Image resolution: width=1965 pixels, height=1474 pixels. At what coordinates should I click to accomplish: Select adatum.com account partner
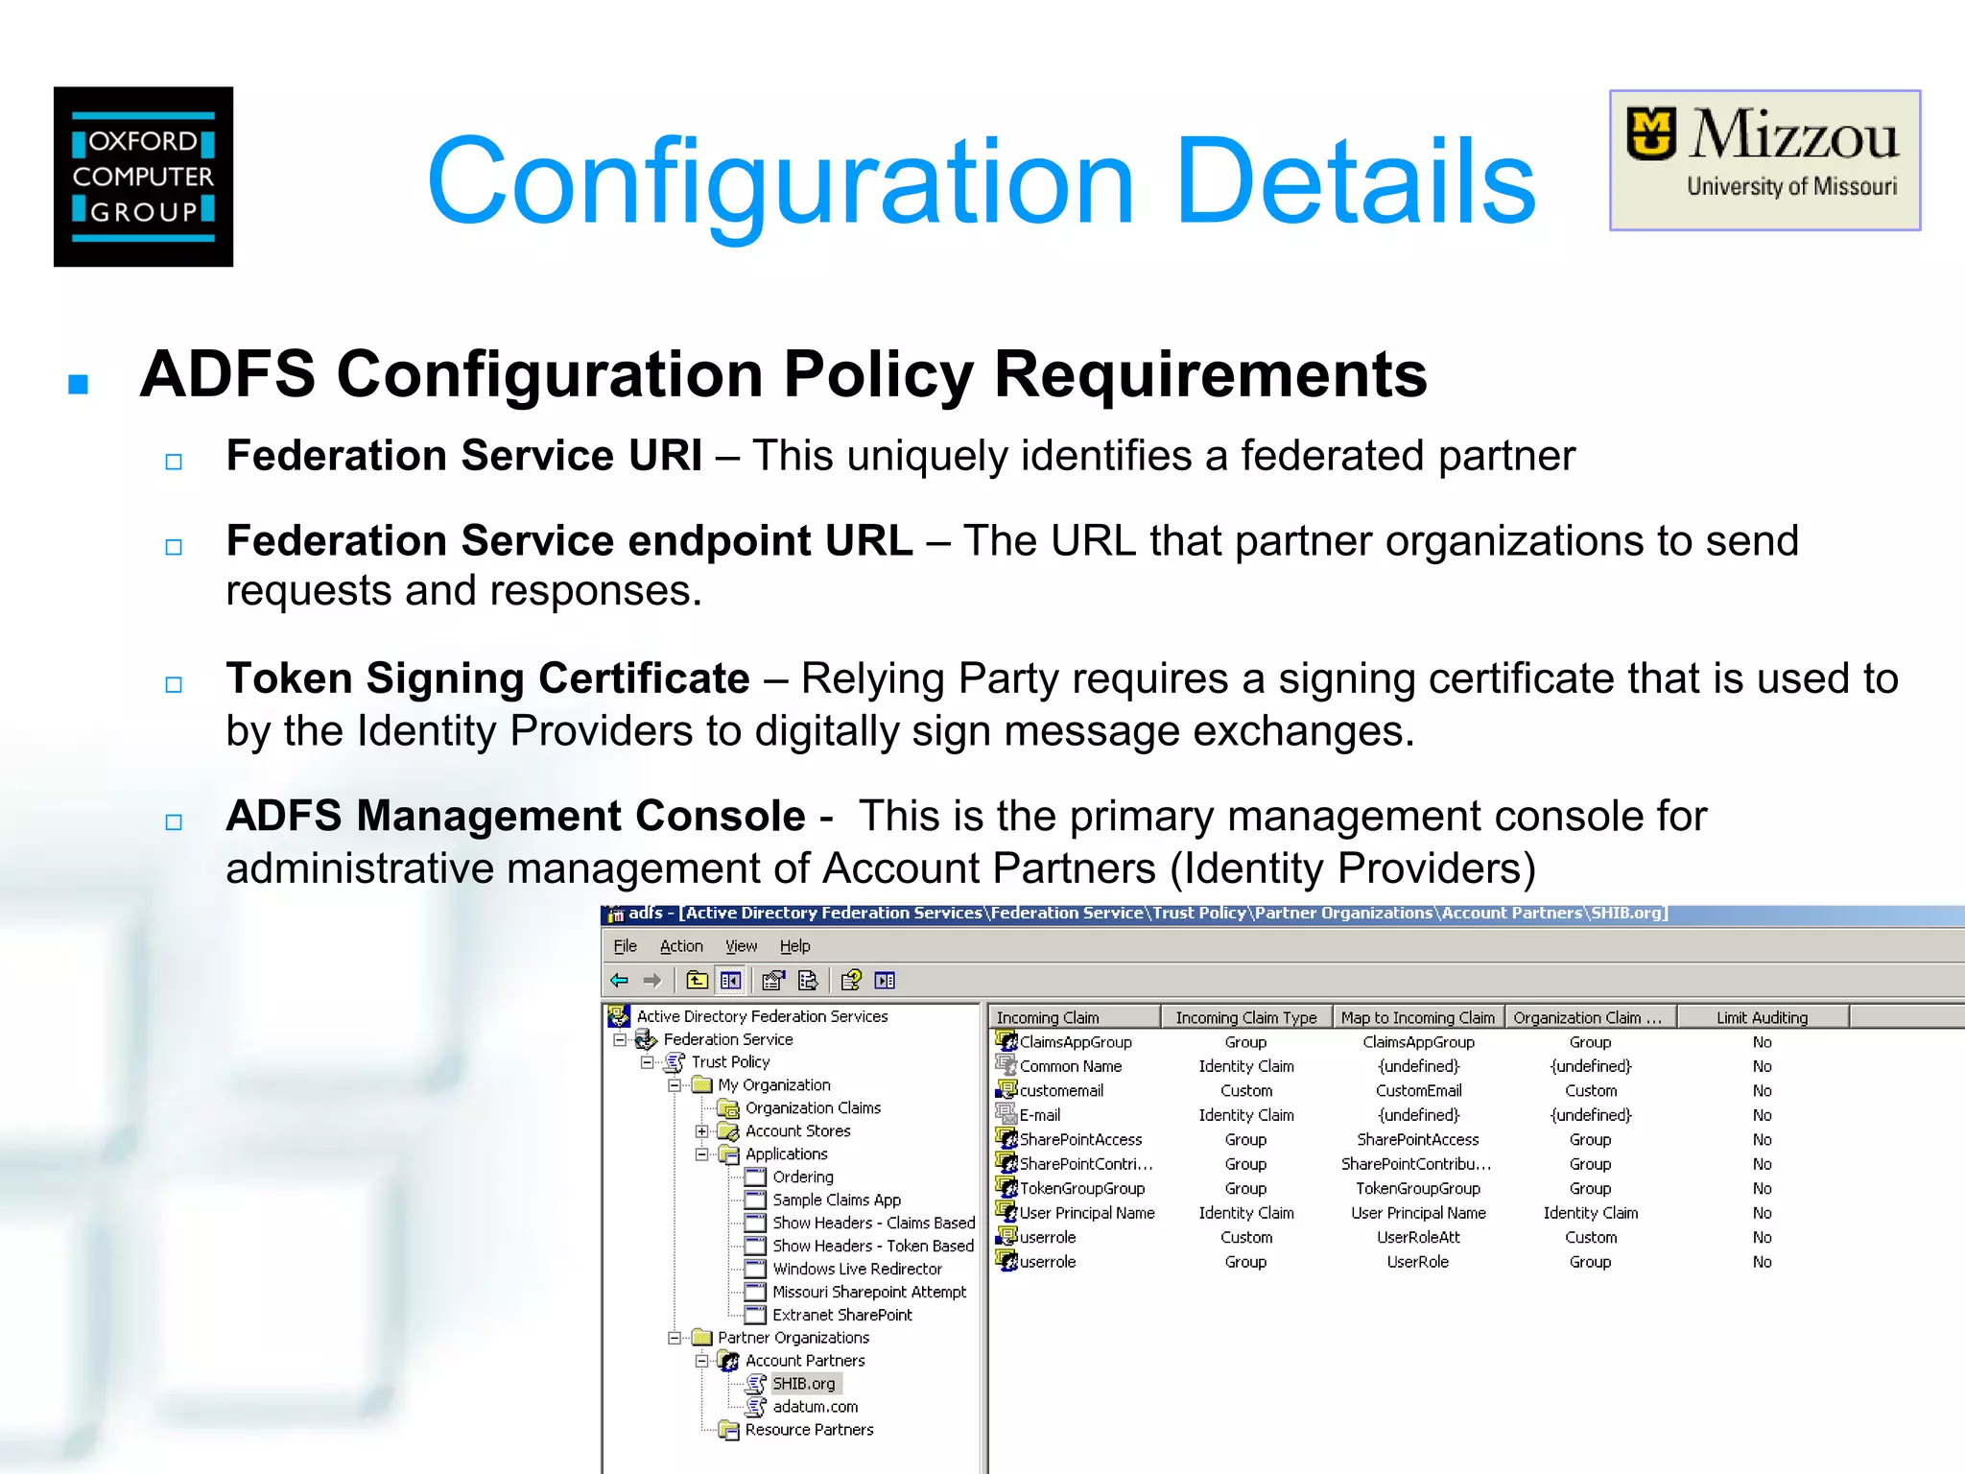pyautogui.click(x=815, y=1407)
